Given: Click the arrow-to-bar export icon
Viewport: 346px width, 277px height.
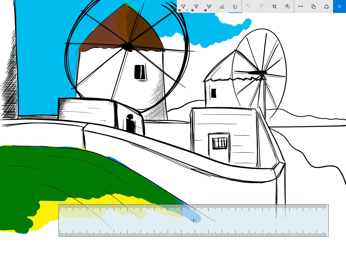Looking at the screenshot, I should point(301,6).
